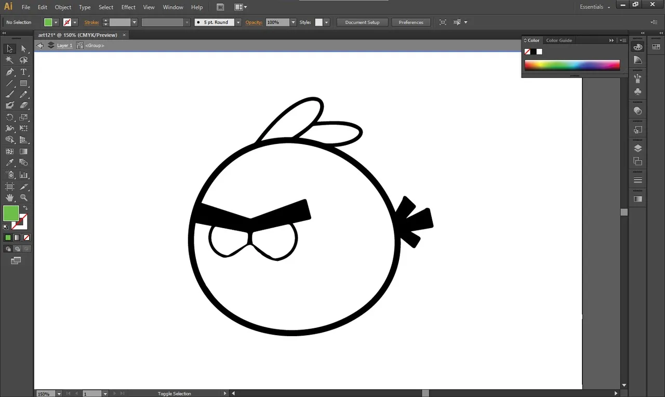Image resolution: width=665 pixels, height=397 pixels.
Task: Select the Eyedropper tool
Action: point(9,163)
